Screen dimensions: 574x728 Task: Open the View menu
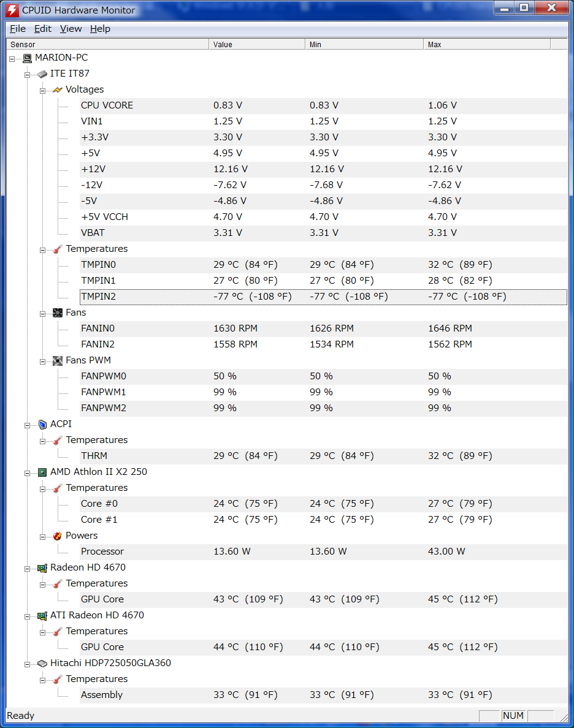click(71, 29)
